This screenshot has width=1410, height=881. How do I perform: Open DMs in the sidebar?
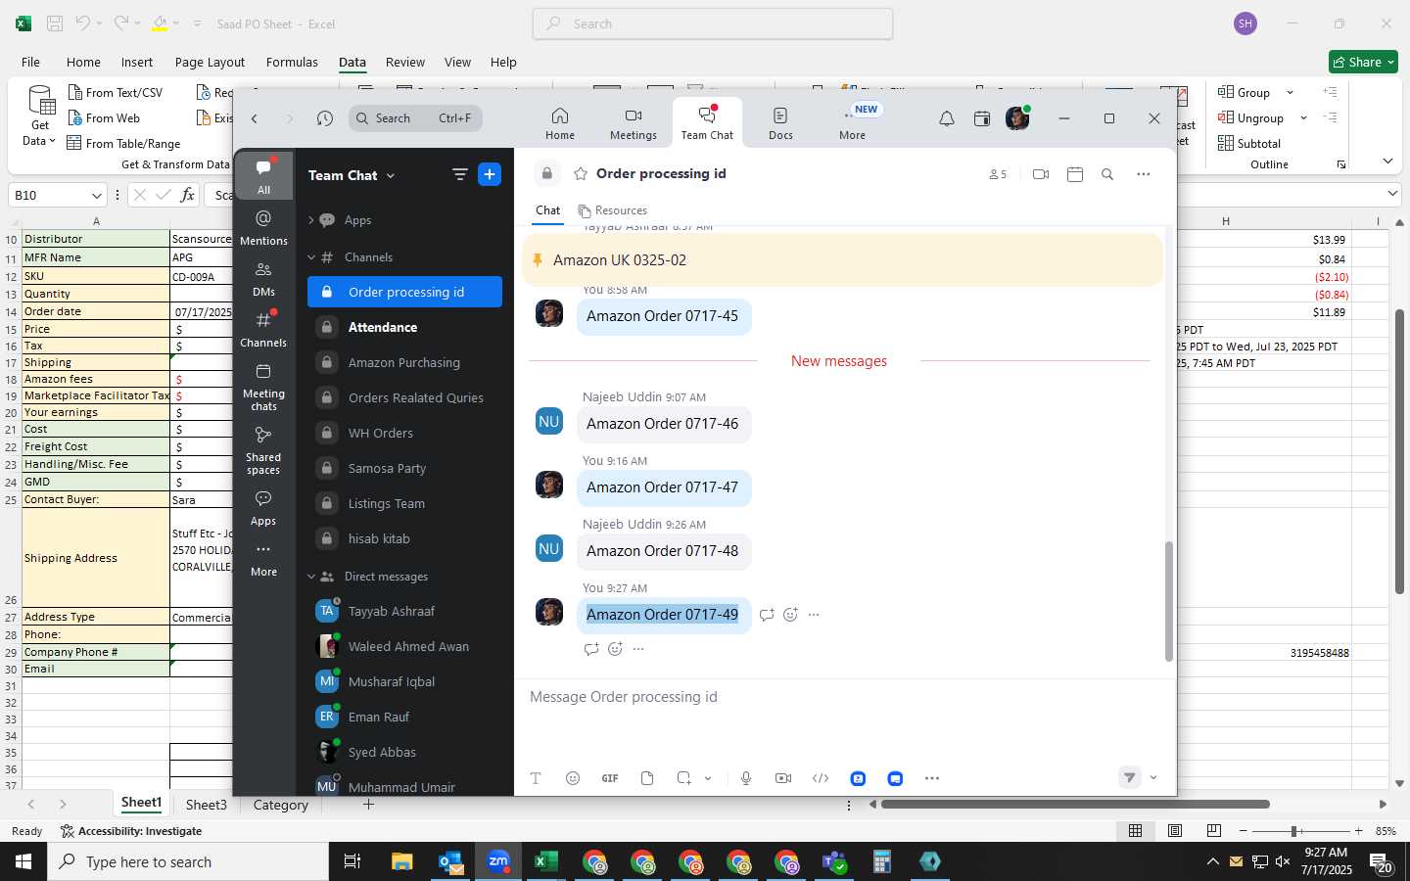click(x=263, y=278)
